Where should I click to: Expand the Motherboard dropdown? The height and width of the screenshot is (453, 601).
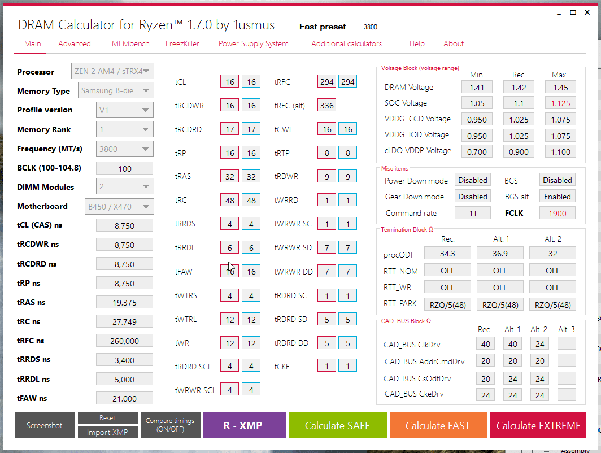(119, 207)
